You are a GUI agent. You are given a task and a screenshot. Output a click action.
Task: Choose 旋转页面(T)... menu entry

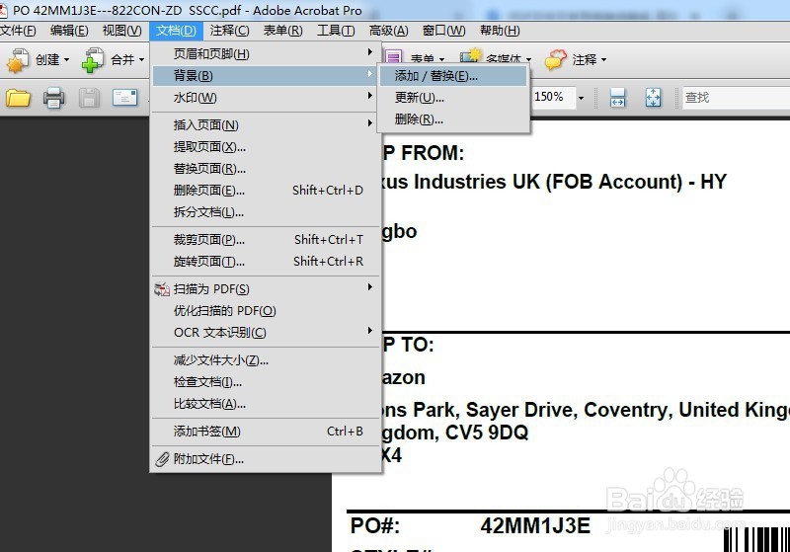coord(266,262)
